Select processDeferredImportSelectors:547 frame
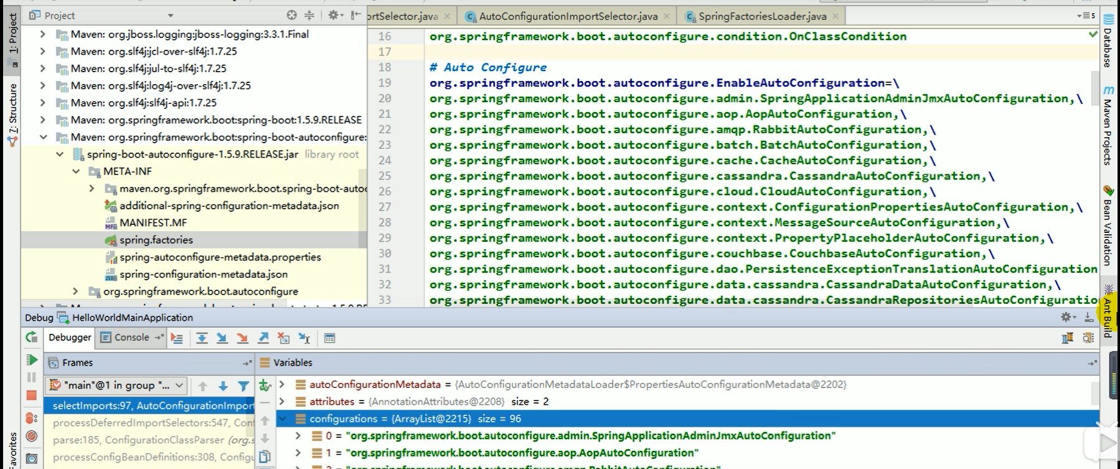This screenshot has width=1120, height=469. 149,423
